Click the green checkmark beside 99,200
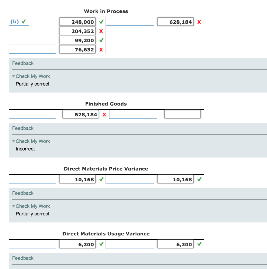This screenshot has height=269, width=267. tap(101, 40)
